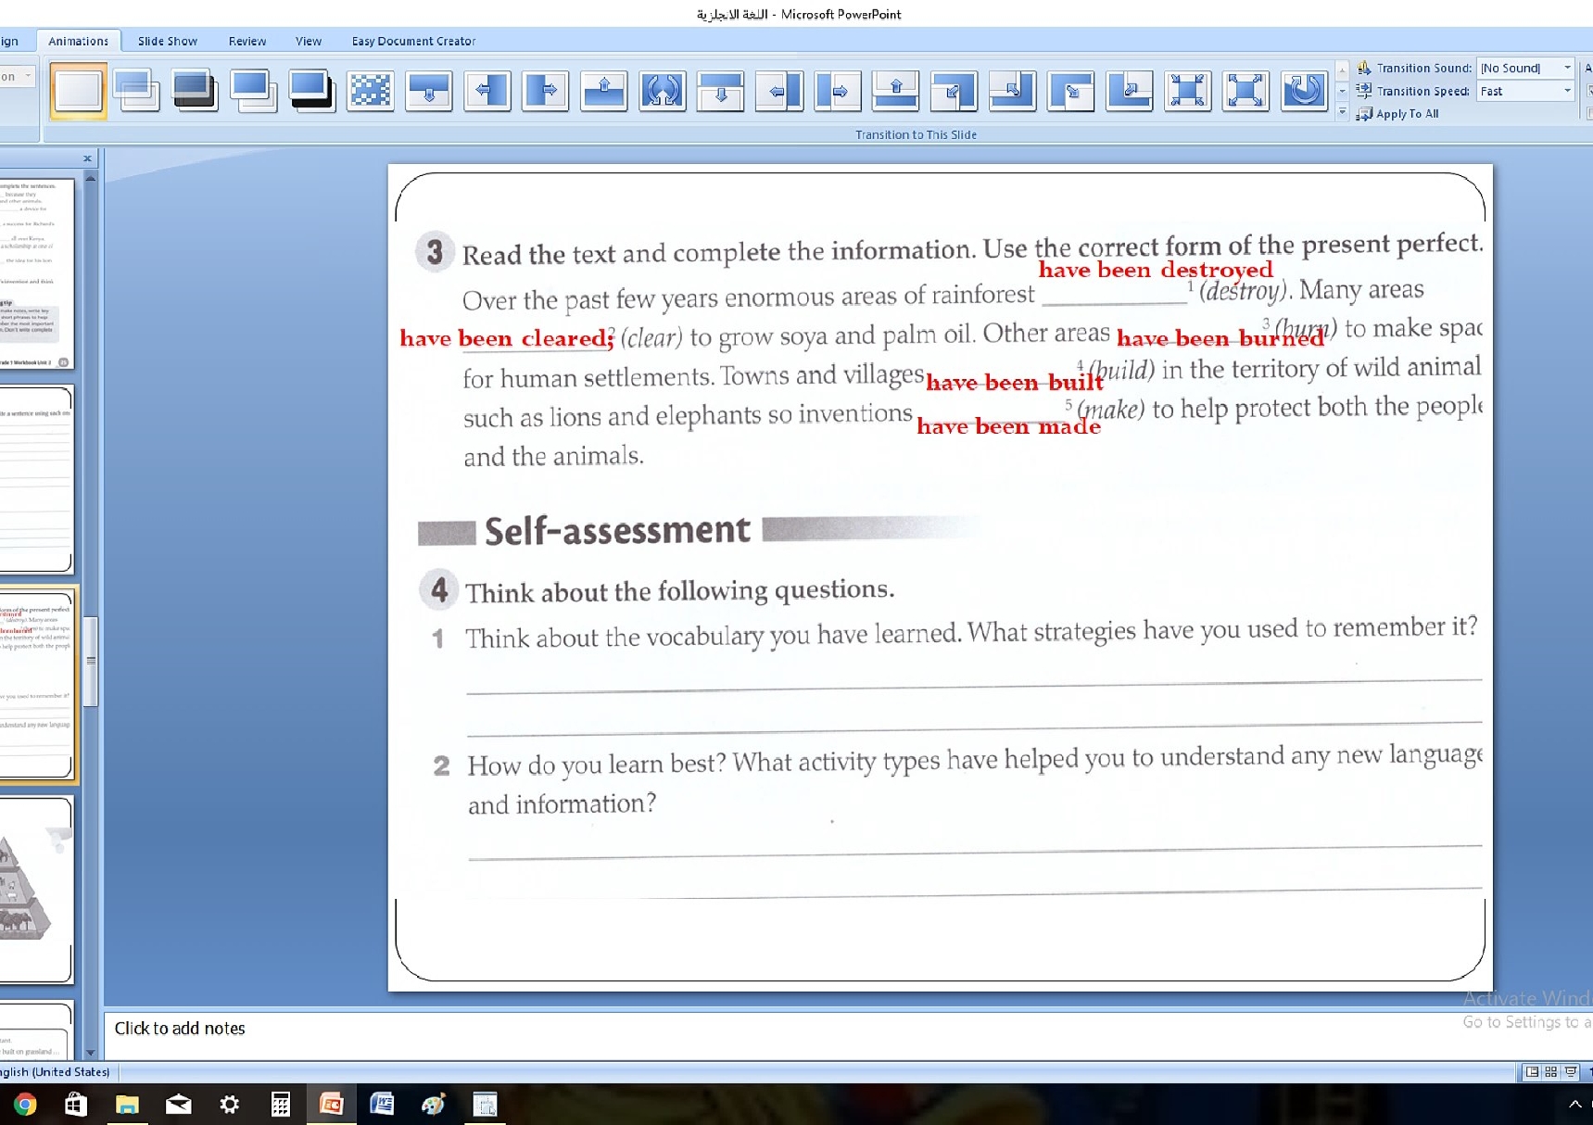Apply the Fade Through Black transition
This screenshot has height=1125, width=1593.
click(x=195, y=91)
